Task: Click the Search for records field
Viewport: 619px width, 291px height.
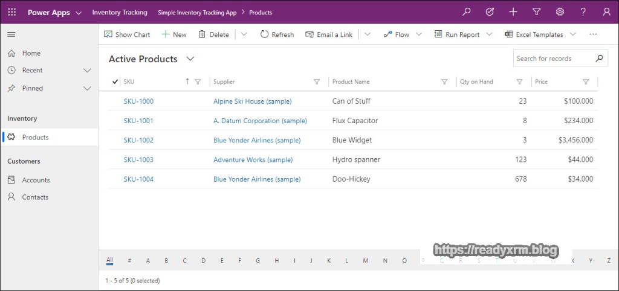Action: (x=551, y=59)
